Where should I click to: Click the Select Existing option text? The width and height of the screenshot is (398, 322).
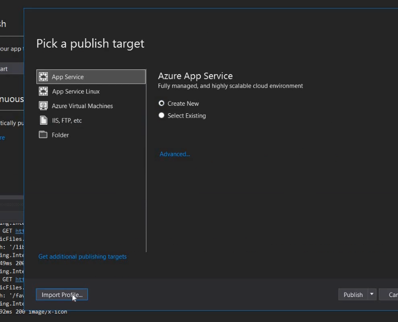[x=187, y=116]
